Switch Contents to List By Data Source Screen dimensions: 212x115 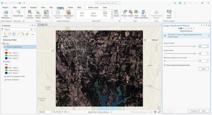point(10,34)
